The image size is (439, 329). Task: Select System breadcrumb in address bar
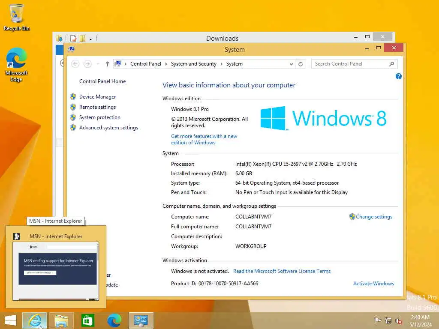(x=235, y=64)
